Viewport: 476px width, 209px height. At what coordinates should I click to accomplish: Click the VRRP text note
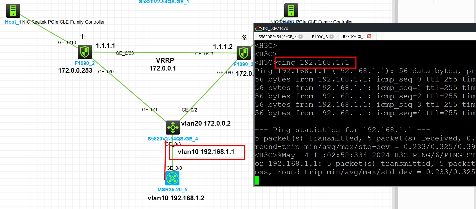tap(165, 60)
